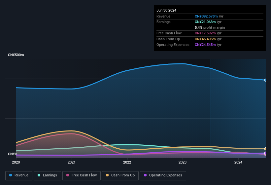
Task: Click the Earnings label in tooltip
Action: pos(163,22)
